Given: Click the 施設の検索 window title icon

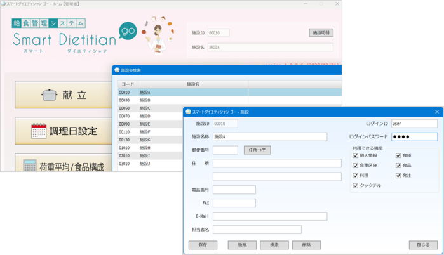Looking at the screenshot, I should (x=117, y=70).
